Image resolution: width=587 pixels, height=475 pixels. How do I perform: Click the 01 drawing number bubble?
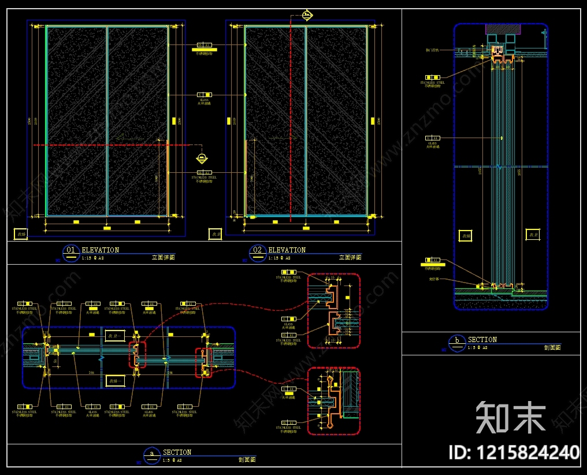[70, 254]
